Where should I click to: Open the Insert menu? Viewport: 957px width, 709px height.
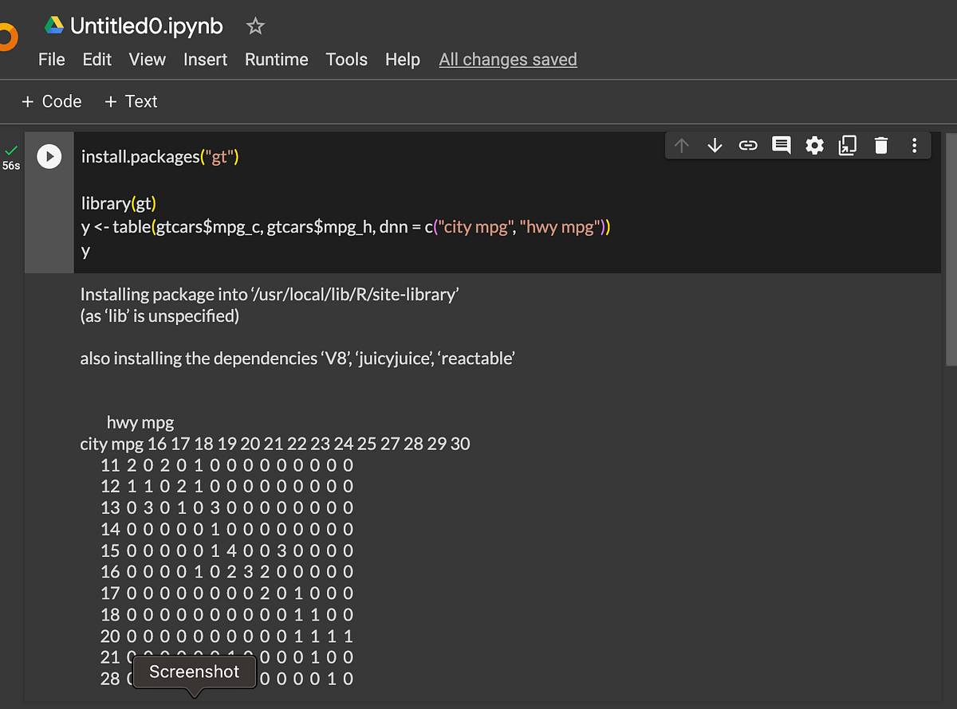[205, 59]
